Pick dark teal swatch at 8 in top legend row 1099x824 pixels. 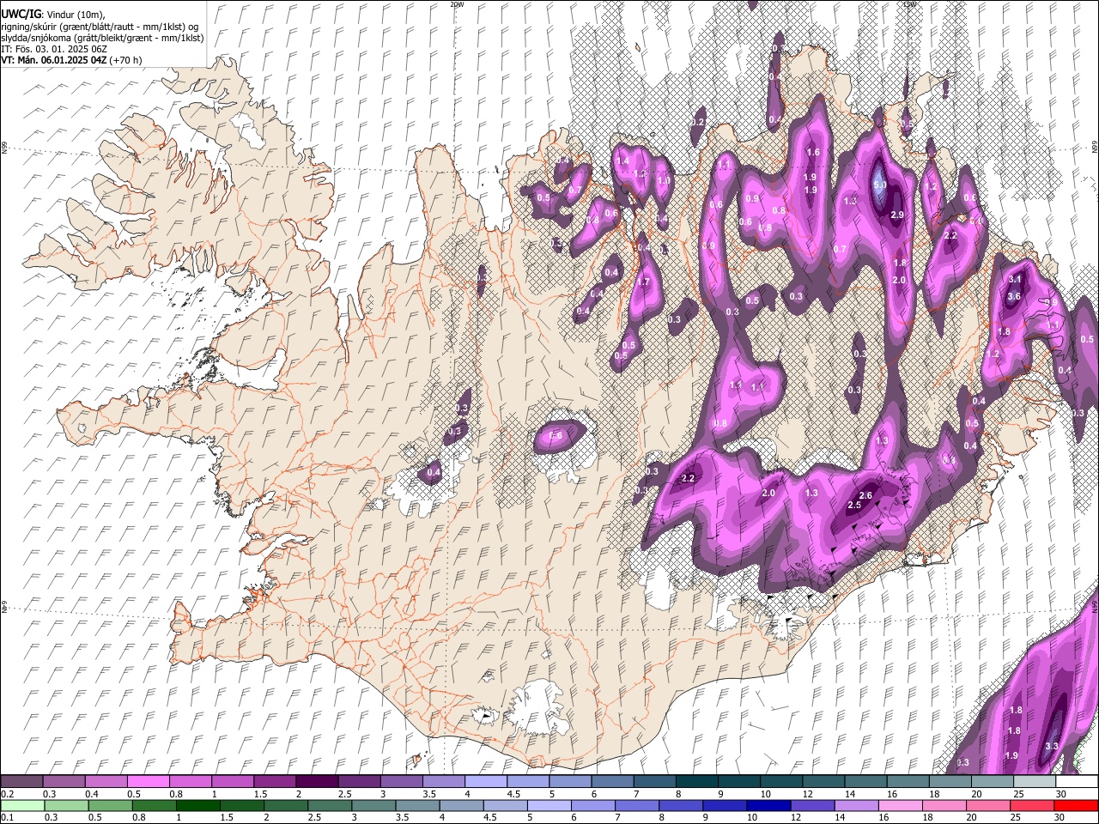(697, 782)
